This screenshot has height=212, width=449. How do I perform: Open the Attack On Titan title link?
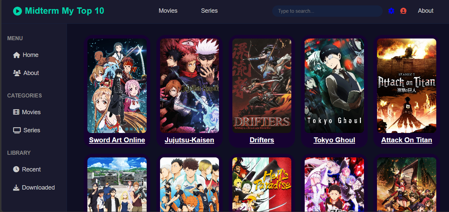406,140
